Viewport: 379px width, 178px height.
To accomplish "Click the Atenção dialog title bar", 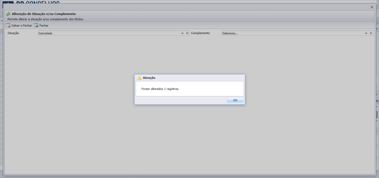I will (190, 78).
